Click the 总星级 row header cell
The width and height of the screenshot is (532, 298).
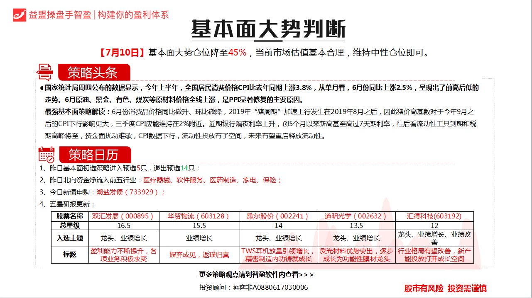(x=70, y=226)
